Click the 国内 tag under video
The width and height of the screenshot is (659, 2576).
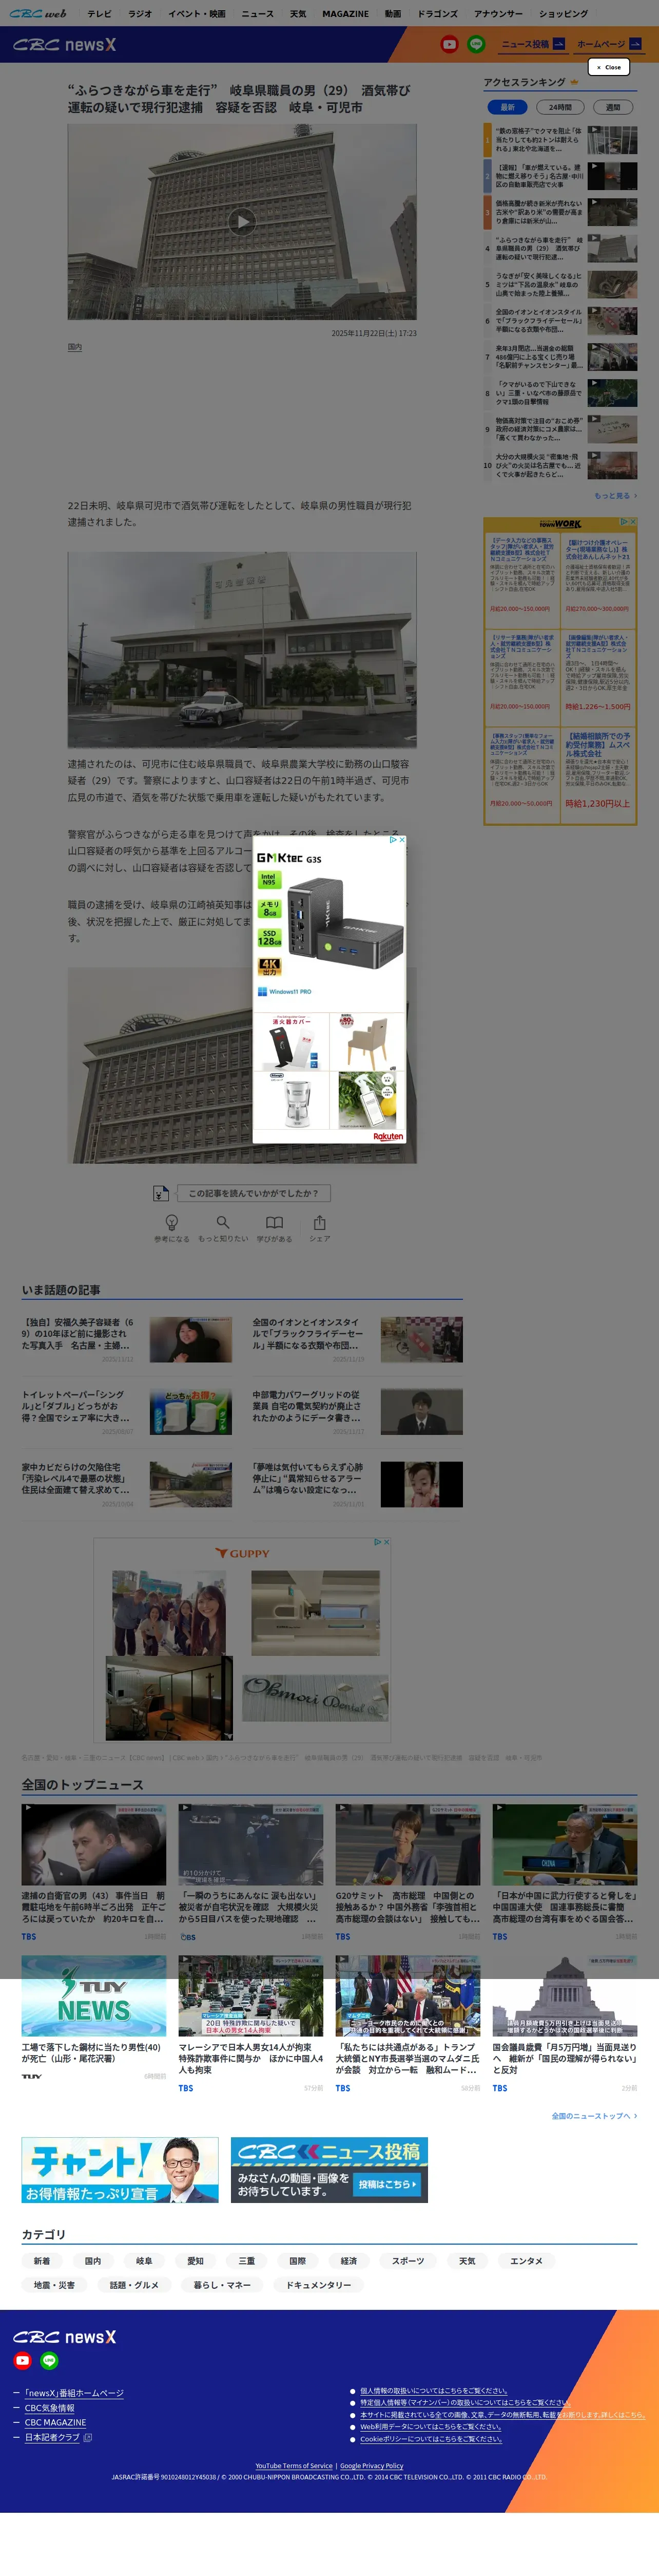[75, 347]
